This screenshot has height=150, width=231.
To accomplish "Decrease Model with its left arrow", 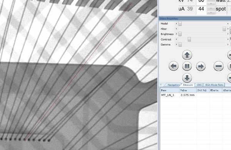I will [176, 23].
